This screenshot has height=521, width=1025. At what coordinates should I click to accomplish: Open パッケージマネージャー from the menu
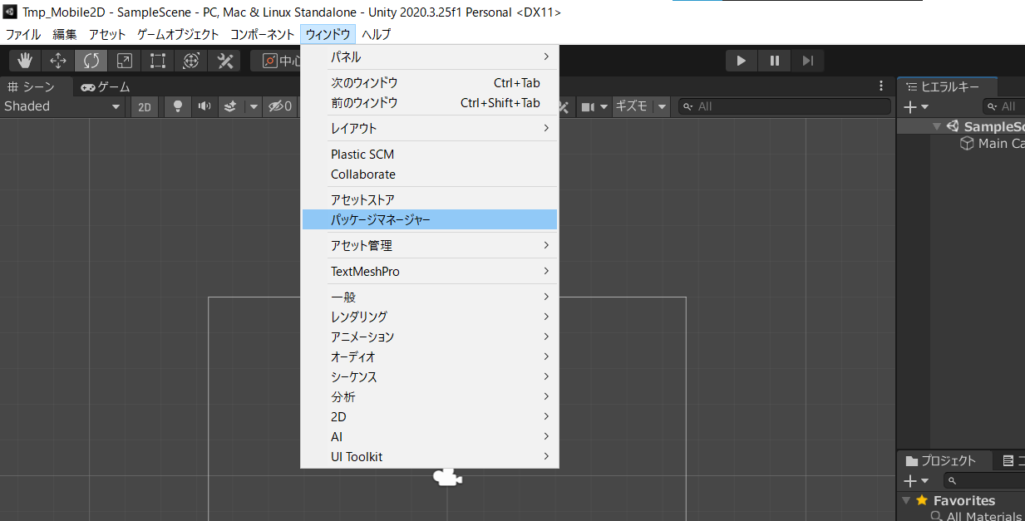tap(430, 219)
